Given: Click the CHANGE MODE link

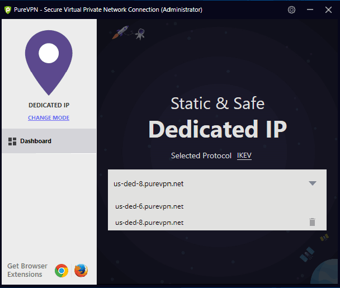Looking at the screenshot, I should (49, 118).
